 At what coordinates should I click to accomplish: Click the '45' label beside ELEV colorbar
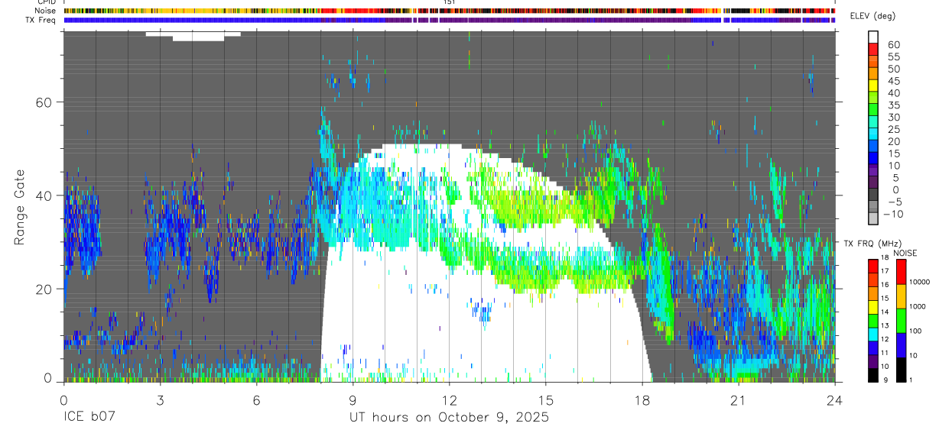coord(892,81)
